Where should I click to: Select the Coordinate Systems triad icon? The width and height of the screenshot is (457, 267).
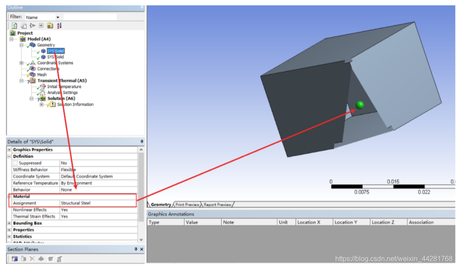pyautogui.click(x=33, y=62)
